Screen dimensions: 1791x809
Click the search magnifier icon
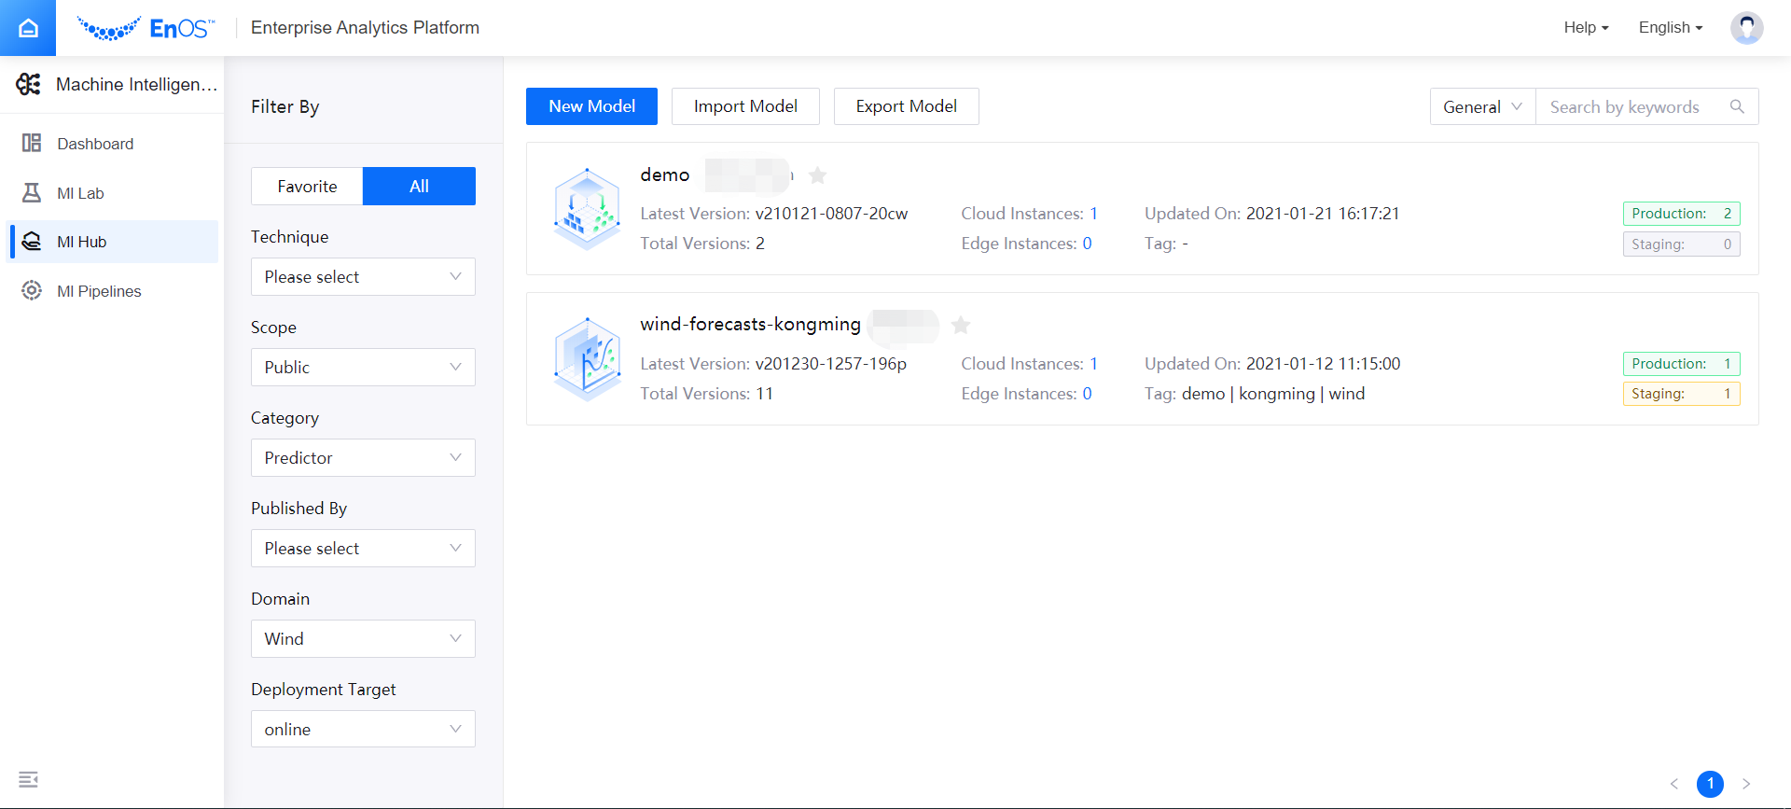point(1737,106)
